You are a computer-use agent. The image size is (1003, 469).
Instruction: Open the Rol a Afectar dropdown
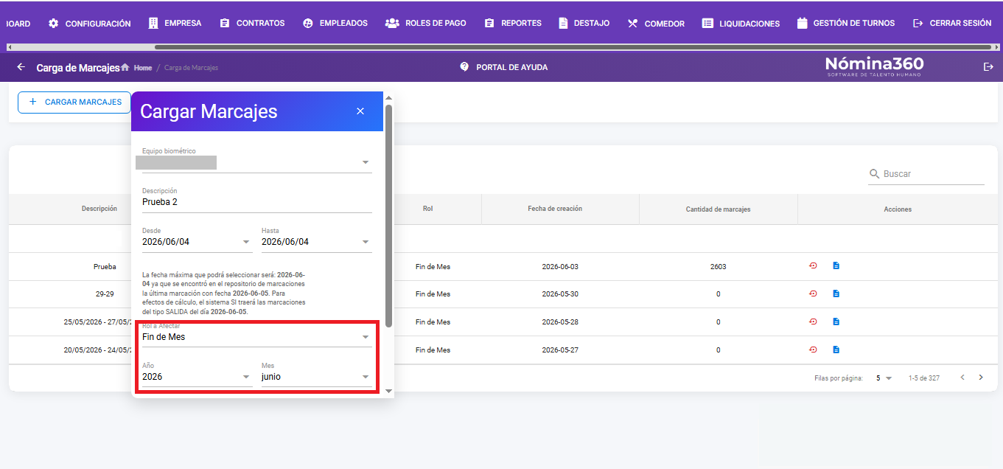tap(257, 337)
